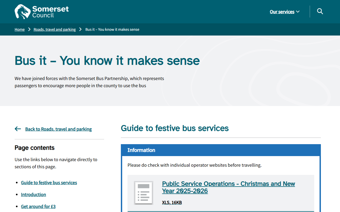Click the main page title Bus it heading
Screen dimensions: 340x212
tap(107, 60)
